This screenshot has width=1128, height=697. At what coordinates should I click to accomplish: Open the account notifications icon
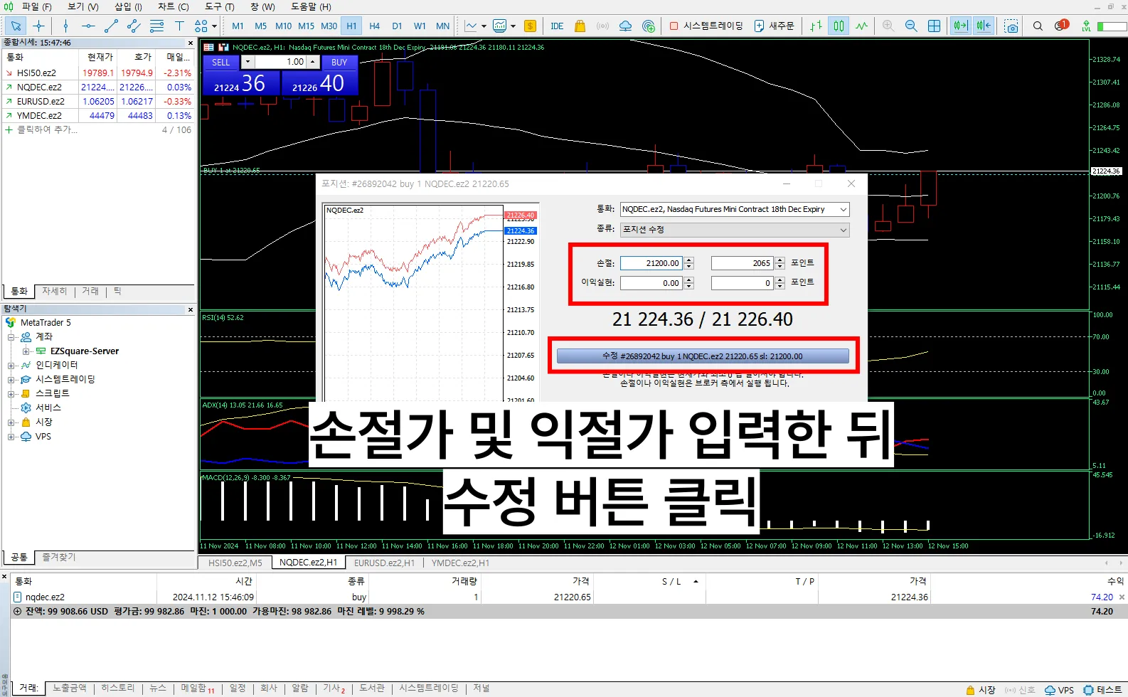[1061, 25]
